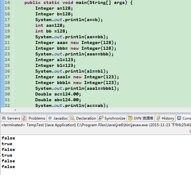Image resolution: width=191 pixels, height=175 pixels.
Task: Click the Servers view icon
Action: 4,118
